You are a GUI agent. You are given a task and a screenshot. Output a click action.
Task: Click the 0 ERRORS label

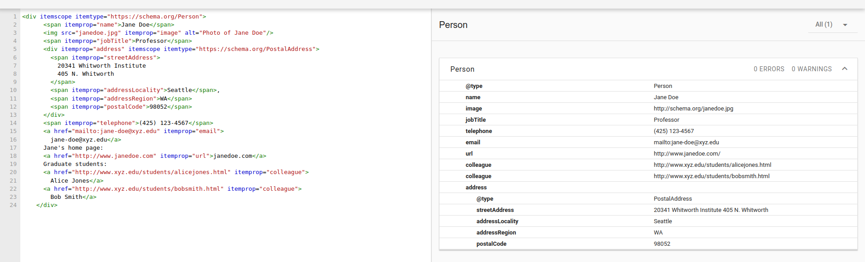point(769,69)
